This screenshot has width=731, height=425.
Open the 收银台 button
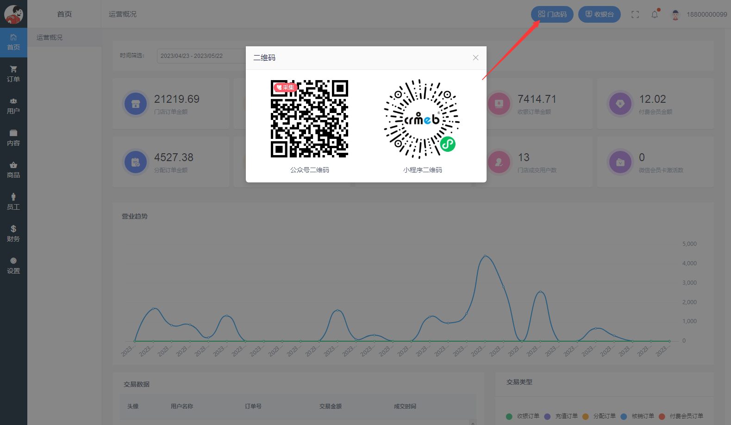pyautogui.click(x=599, y=14)
